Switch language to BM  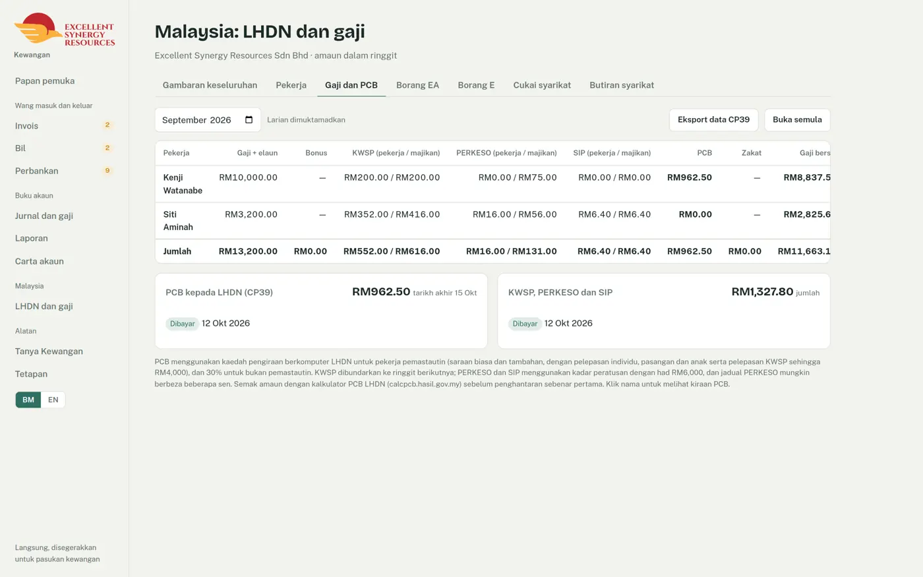click(28, 400)
